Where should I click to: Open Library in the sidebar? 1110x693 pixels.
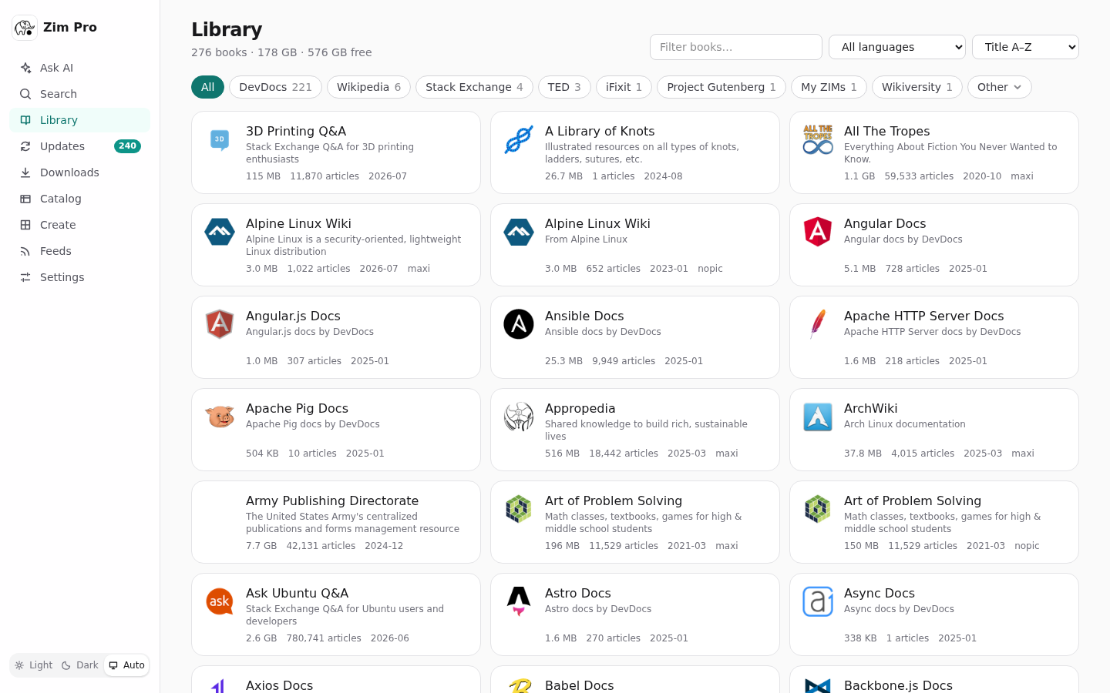click(80, 120)
